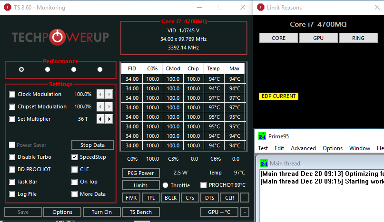Image resolution: width=384 pixels, height=222 pixels.
Task: Click the Main thread window icon in Prime95
Action: point(264,163)
